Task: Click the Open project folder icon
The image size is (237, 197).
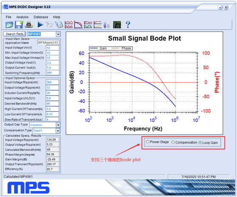Action: coord(9,25)
